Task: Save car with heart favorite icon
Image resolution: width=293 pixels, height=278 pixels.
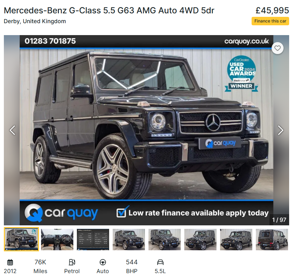Action: tap(277, 48)
